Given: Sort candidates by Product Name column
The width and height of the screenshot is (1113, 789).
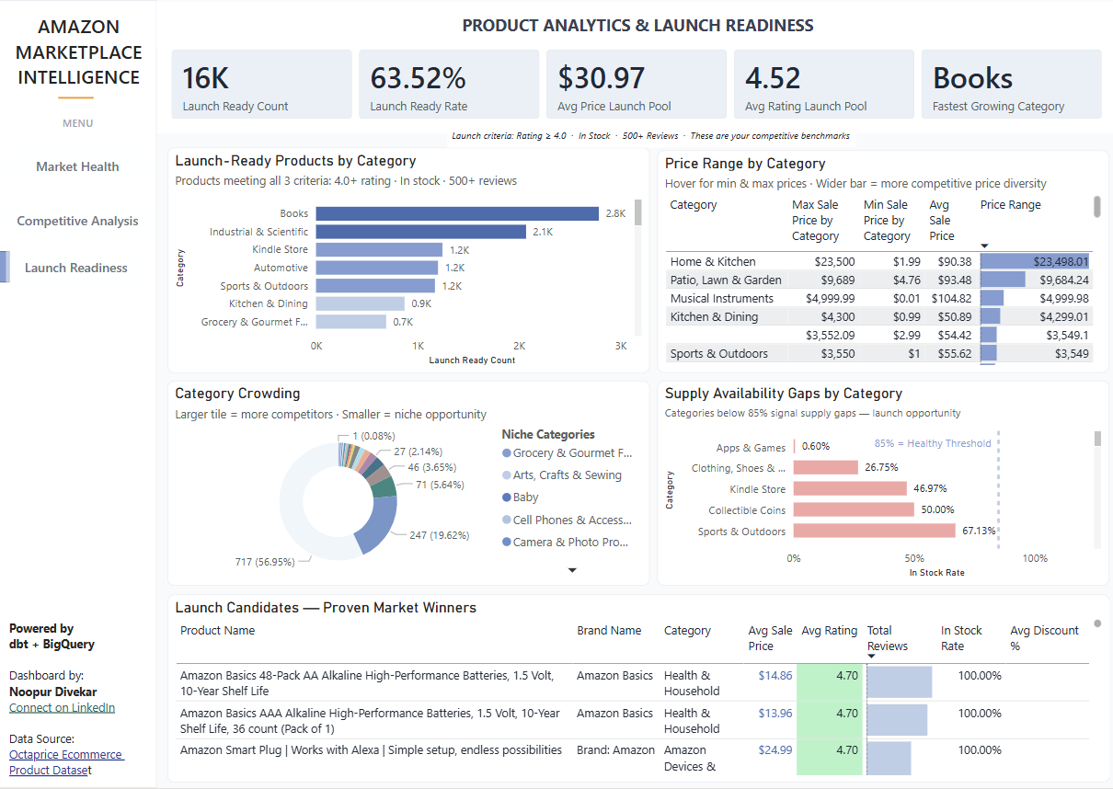Looking at the screenshot, I should click(217, 631).
